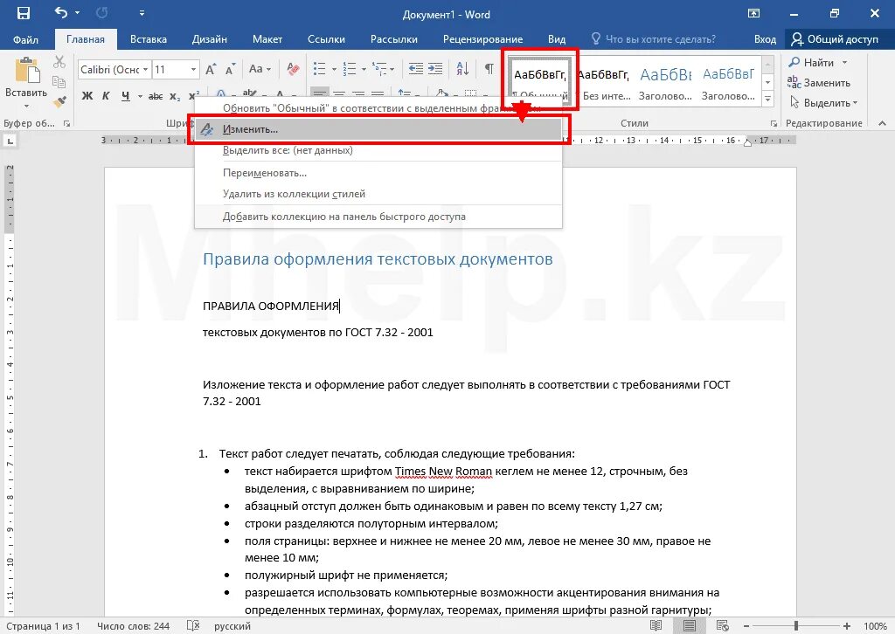The image size is (895, 634).
Task: Click the Заменить replace button
Action: (x=818, y=83)
